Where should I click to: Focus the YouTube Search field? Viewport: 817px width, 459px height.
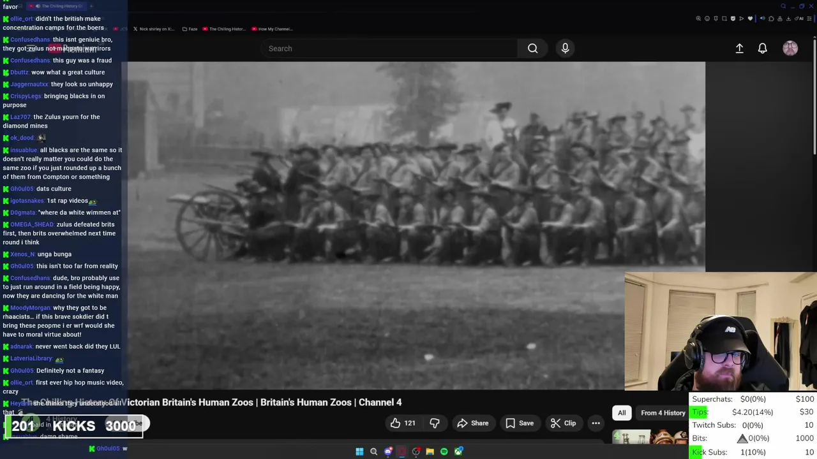point(391,48)
